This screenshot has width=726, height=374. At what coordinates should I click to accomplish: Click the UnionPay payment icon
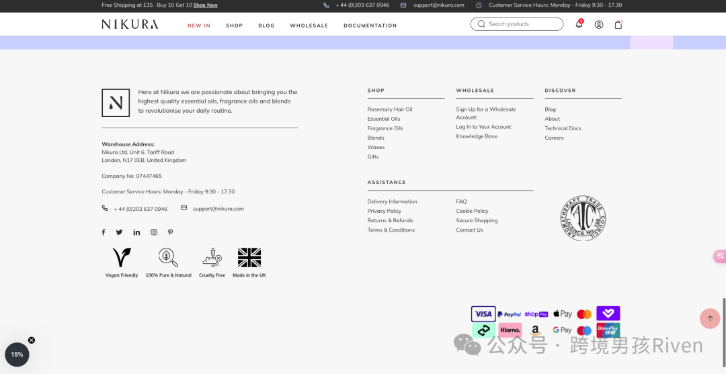(608, 330)
